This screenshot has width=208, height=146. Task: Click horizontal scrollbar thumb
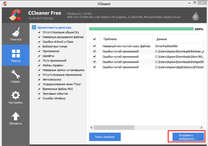(x=114, y=128)
